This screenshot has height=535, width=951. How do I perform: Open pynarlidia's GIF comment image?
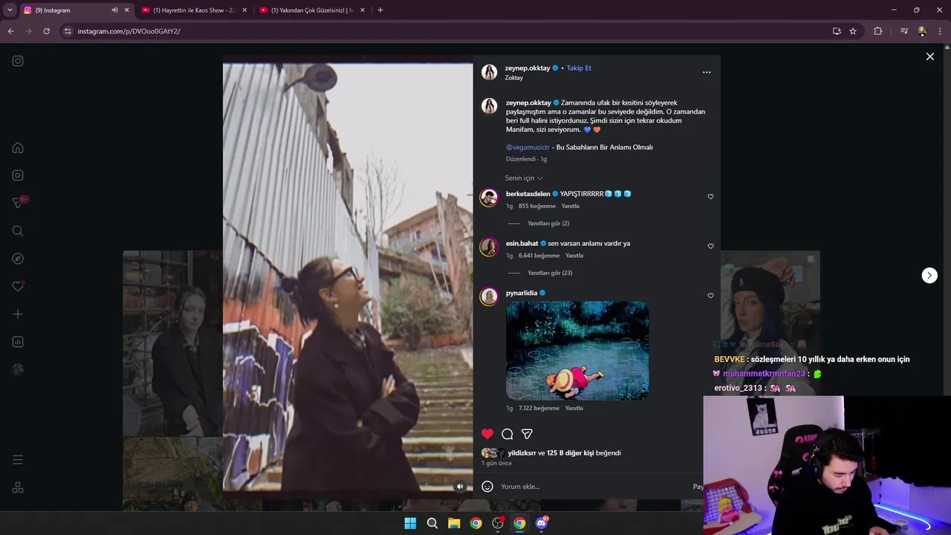[x=577, y=350]
